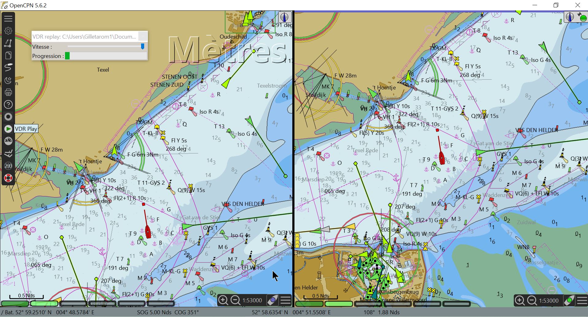The width and height of the screenshot is (588, 317).
Task: Zoom out on the right chart canvas
Action: (x=532, y=300)
